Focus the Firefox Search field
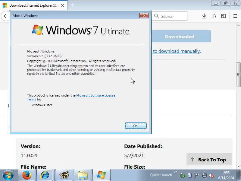 [170, 16]
